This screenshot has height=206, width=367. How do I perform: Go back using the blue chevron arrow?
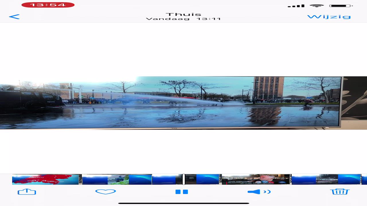pos(14,17)
